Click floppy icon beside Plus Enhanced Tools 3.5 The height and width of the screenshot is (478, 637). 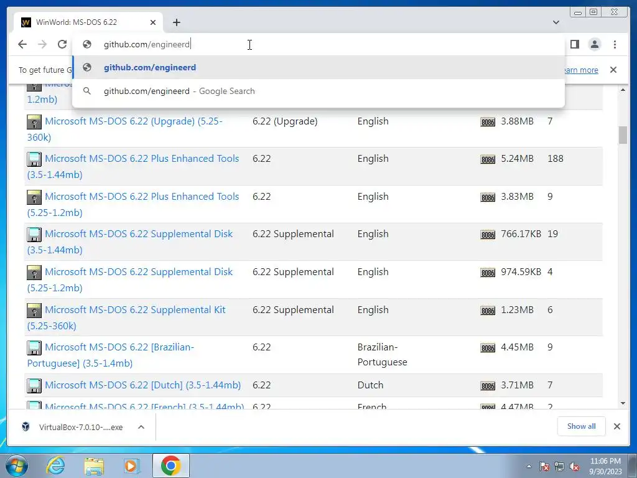point(34,159)
